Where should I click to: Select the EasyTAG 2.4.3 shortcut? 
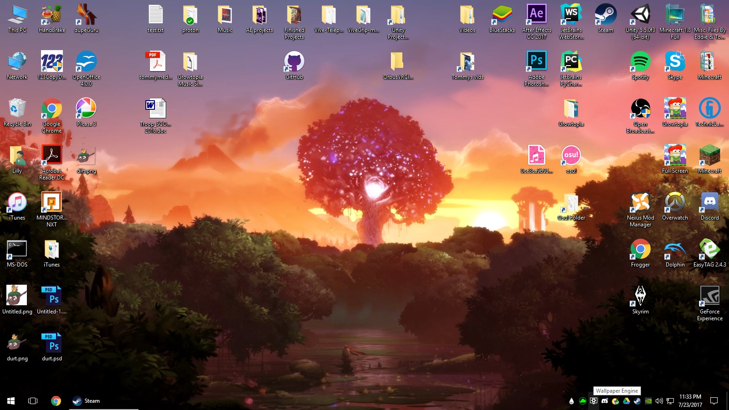pos(710,253)
